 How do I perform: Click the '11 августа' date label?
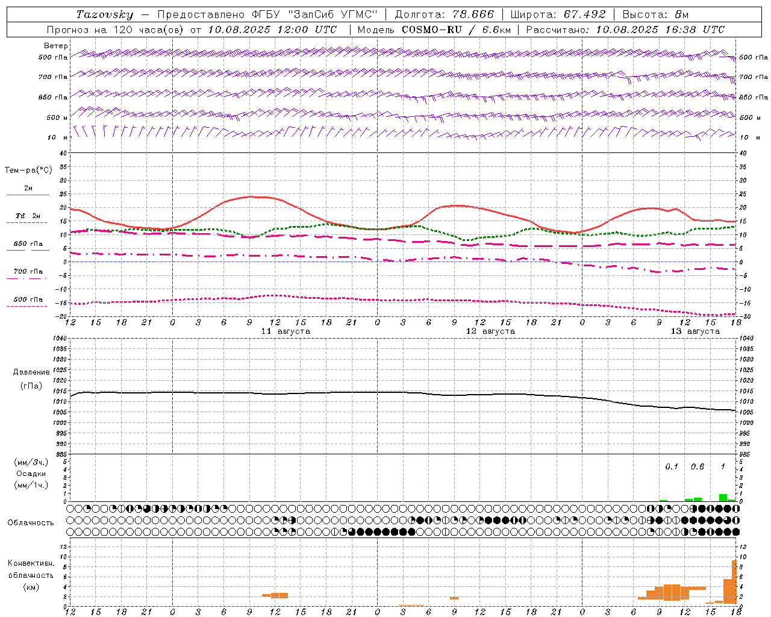tap(286, 331)
